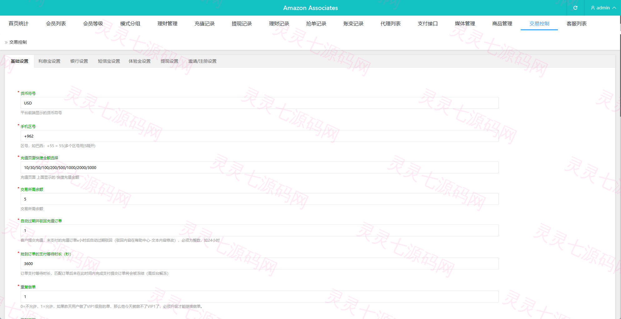621x319 pixels.
Task: Open 充值记录 menu
Action: click(204, 23)
